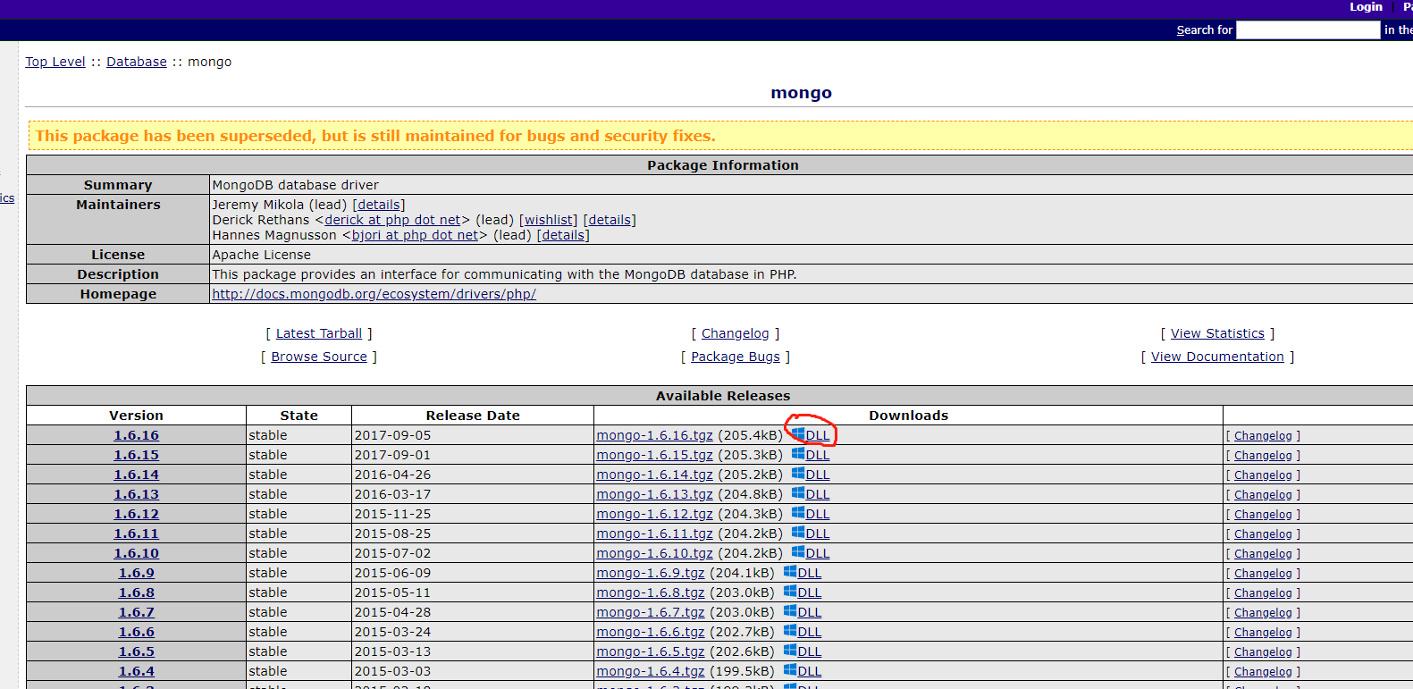Image resolution: width=1413 pixels, height=689 pixels.
Task: Click Windows DLL icon for mongo-1.6.6
Action: pos(790,631)
